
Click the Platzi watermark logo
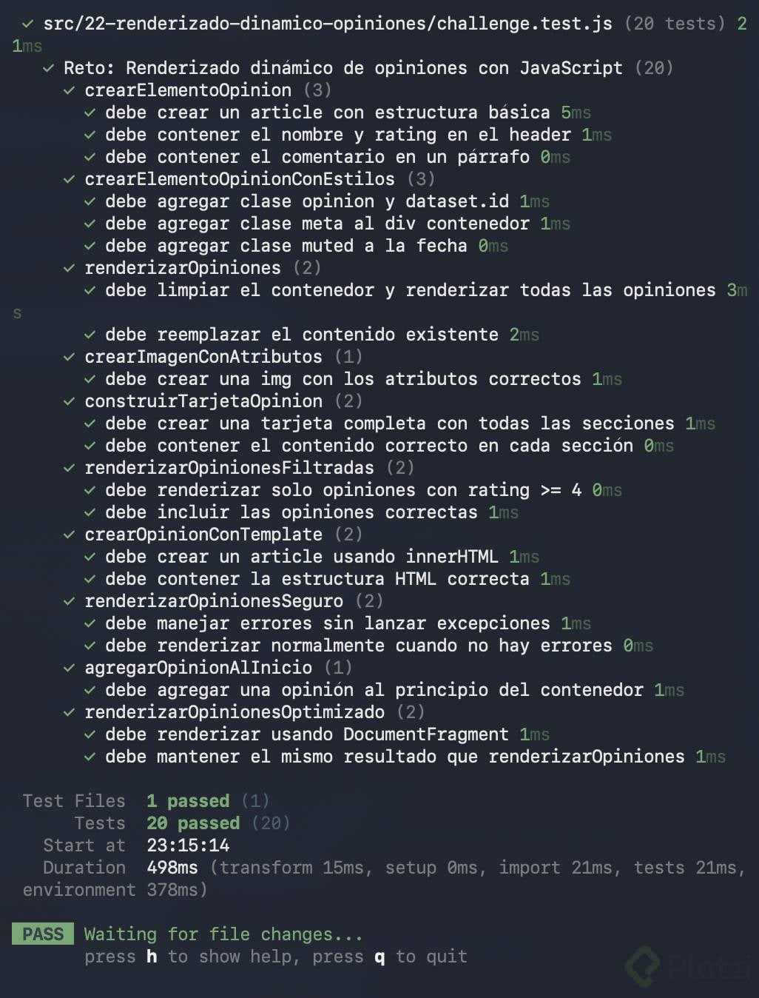click(x=688, y=965)
